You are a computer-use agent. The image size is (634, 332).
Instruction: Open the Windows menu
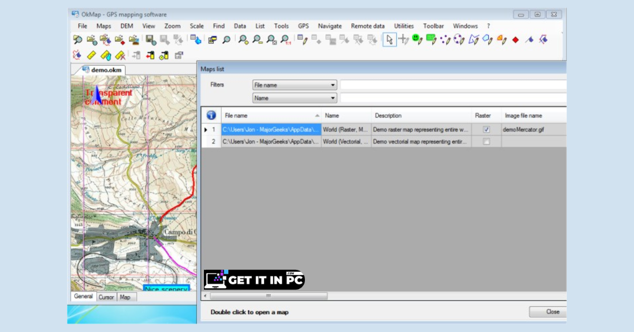coord(465,26)
